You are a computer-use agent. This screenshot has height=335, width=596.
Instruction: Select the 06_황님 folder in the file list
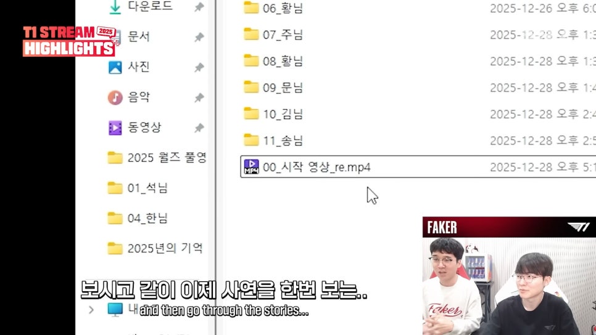click(283, 8)
